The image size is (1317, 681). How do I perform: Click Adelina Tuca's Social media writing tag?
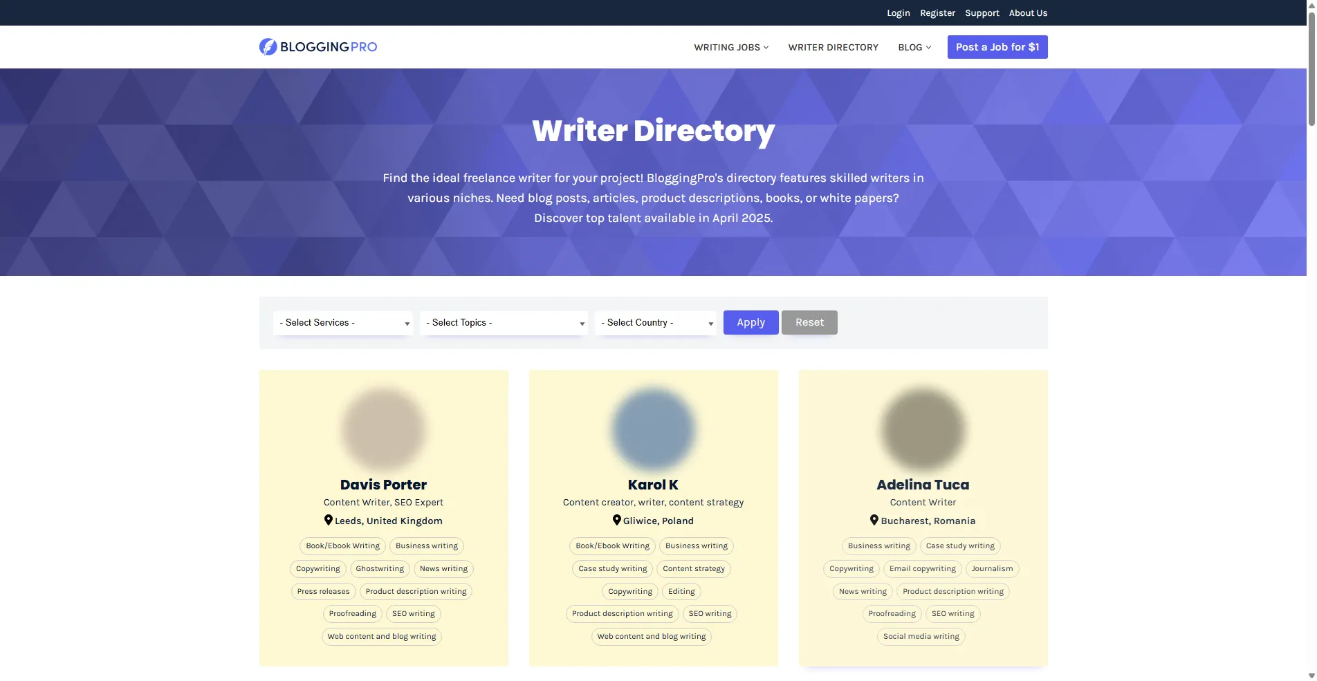point(921,637)
